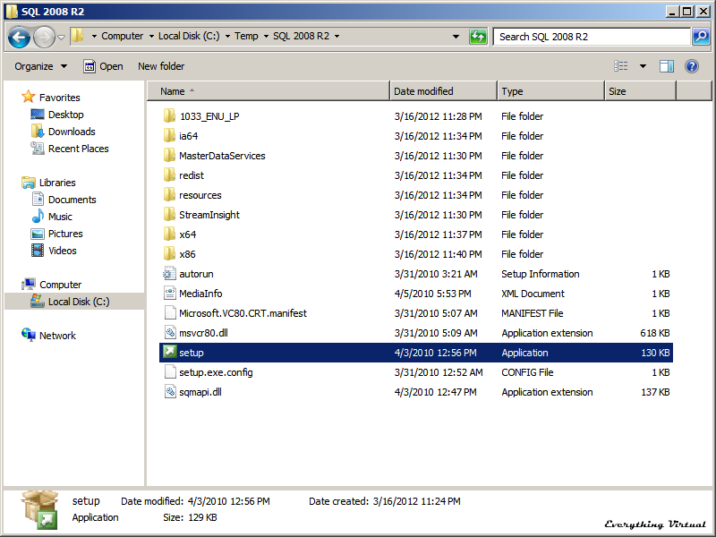Image resolution: width=716 pixels, height=537 pixels.
Task: Select the autorun setup information file
Action: (195, 274)
